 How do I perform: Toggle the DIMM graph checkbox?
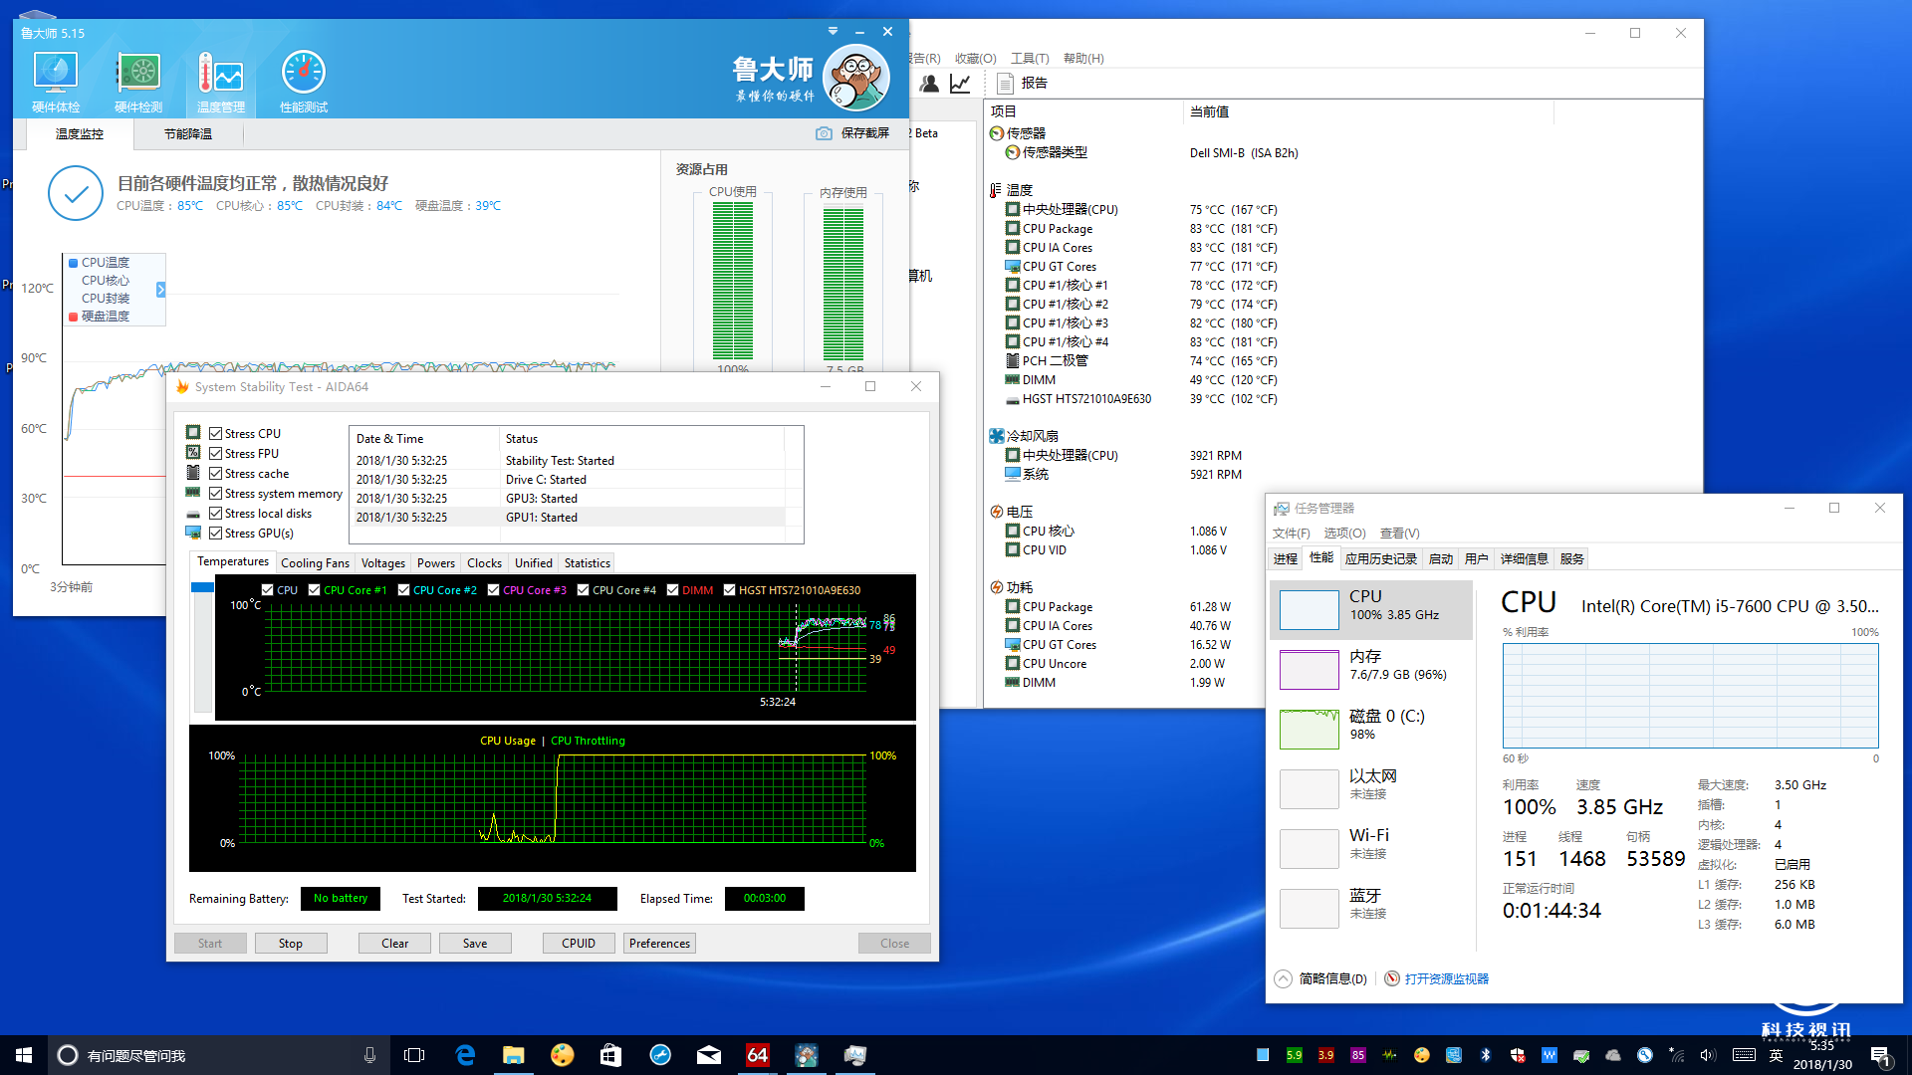pyautogui.click(x=673, y=590)
